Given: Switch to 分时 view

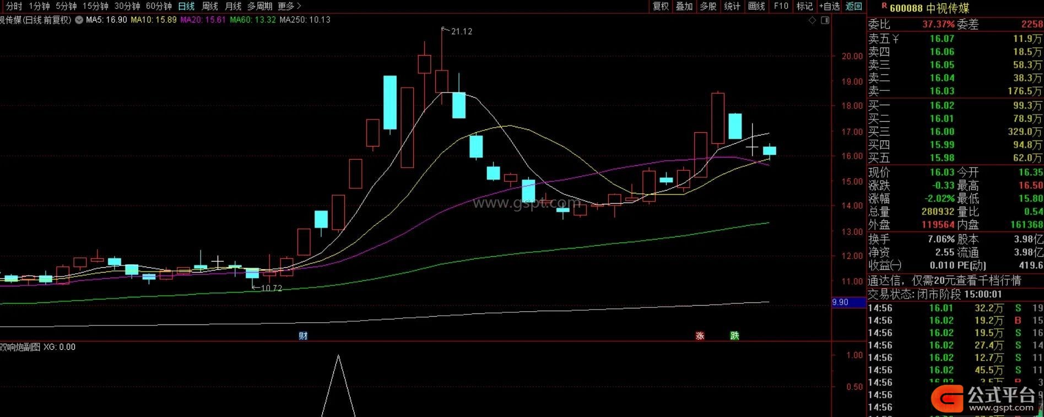Looking at the screenshot, I should 14,6.
